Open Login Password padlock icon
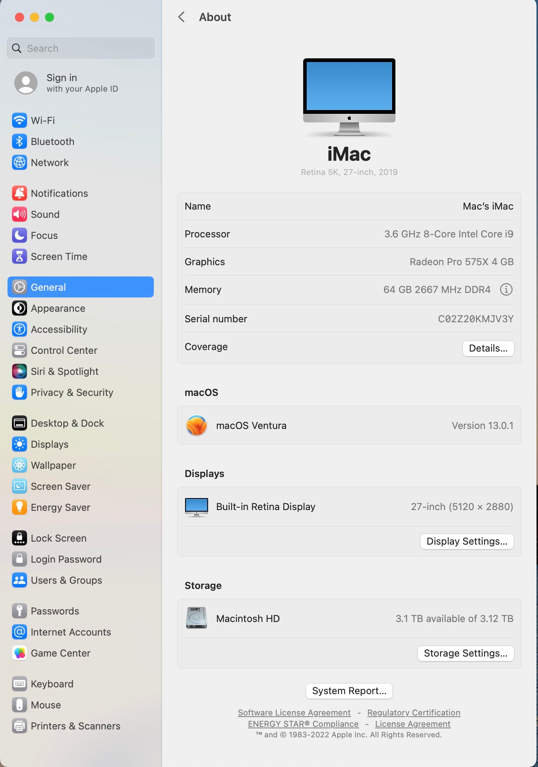538x767 pixels. pos(20,559)
